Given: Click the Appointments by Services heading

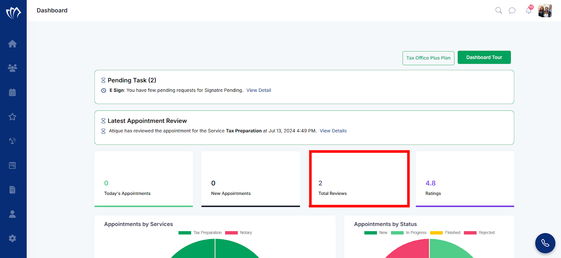Looking at the screenshot, I should 138,224.
